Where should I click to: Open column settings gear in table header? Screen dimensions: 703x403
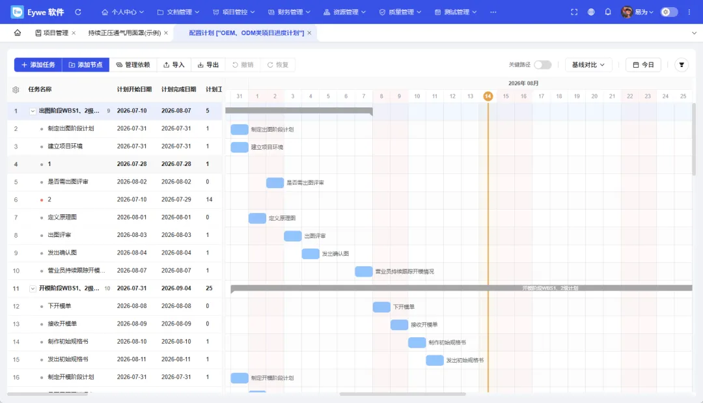pyautogui.click(x=16, y=90)
